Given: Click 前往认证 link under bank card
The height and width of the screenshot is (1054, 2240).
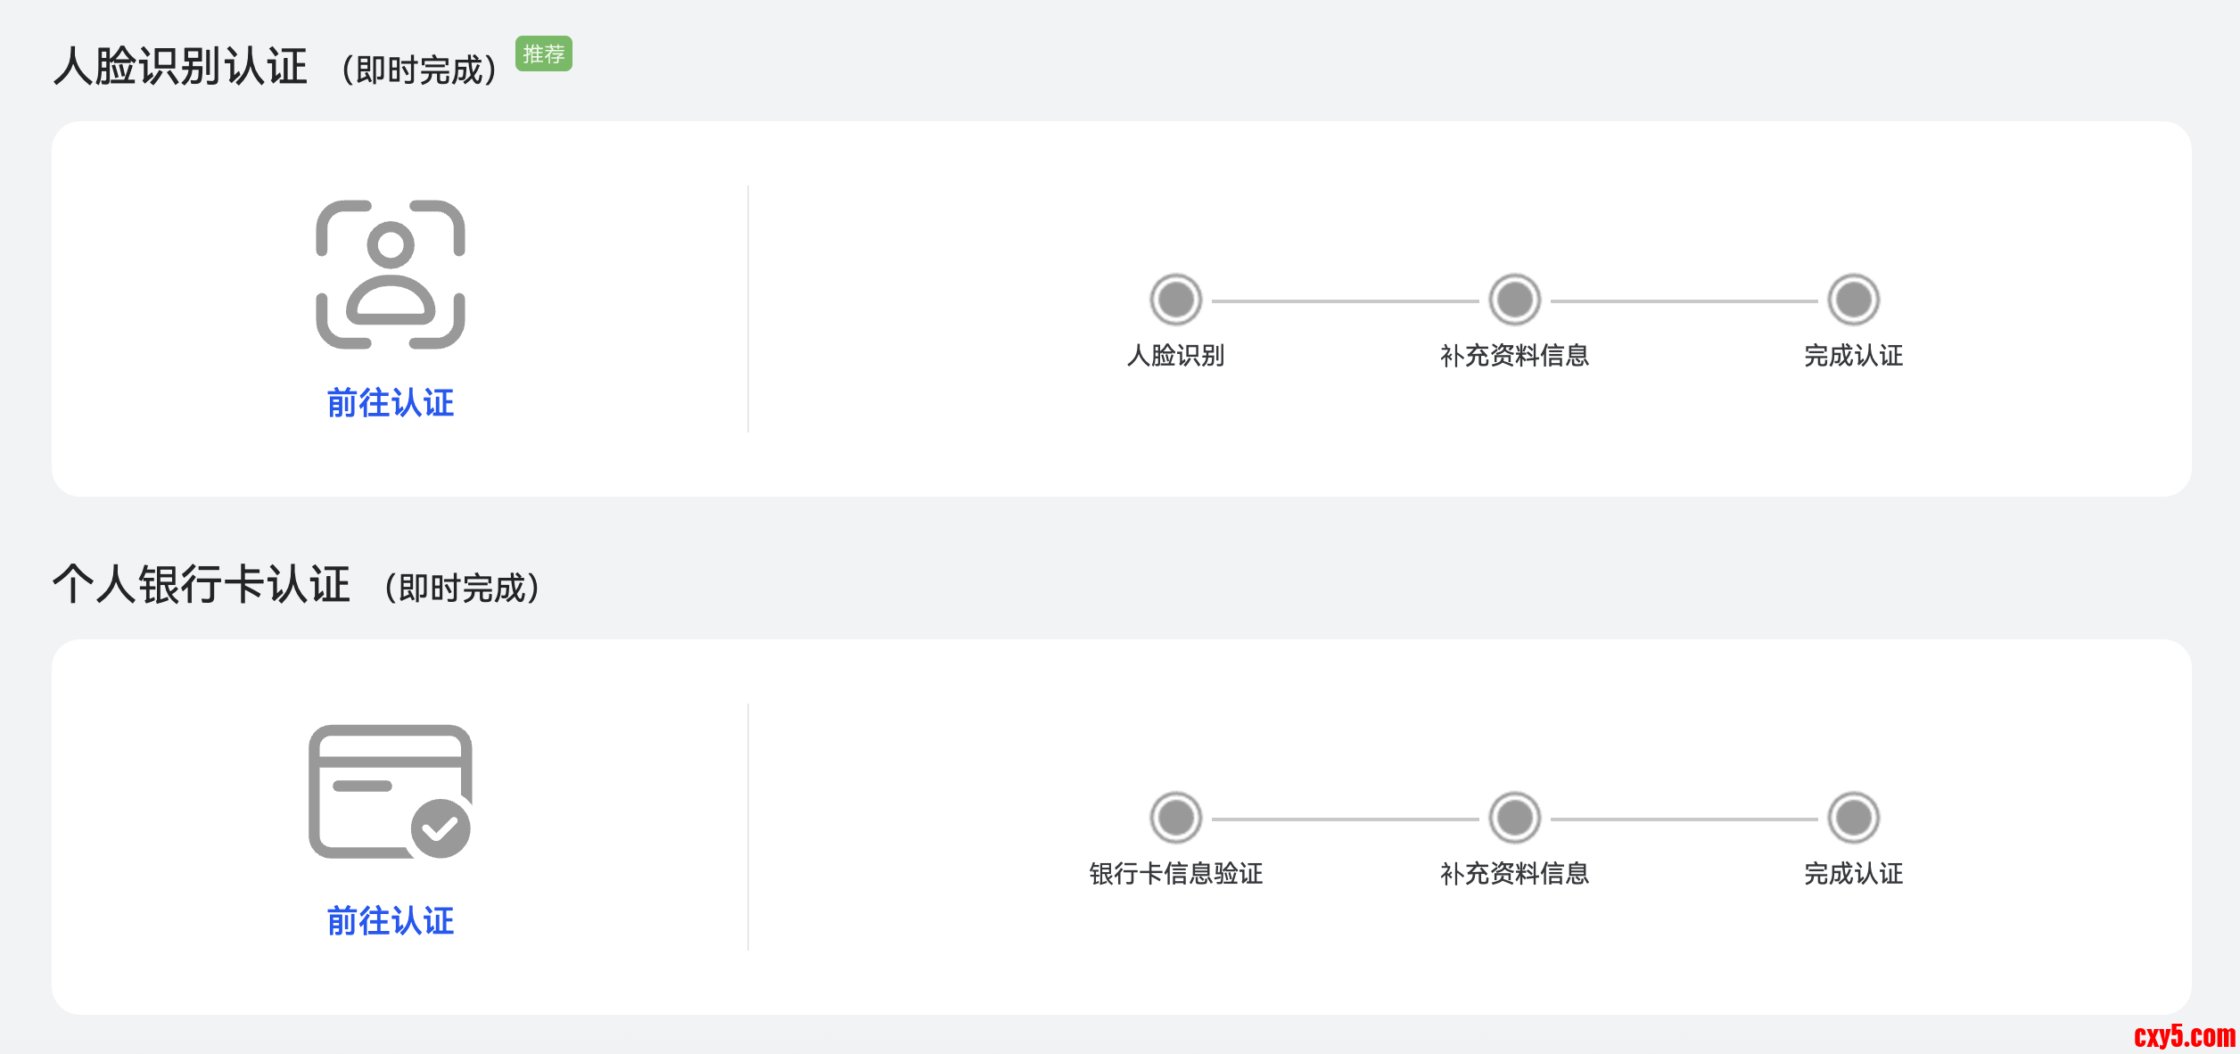Looking at the screenshot, I should click(x=391, y=921).
